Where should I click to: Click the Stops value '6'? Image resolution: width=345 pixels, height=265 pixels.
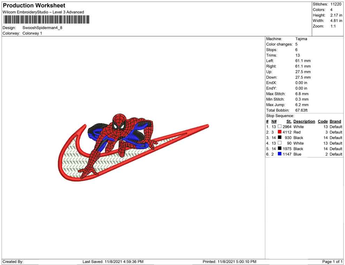click(296, 50)
